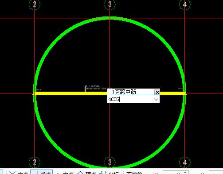Click axis bubble 4 at the top

point(185,4)
